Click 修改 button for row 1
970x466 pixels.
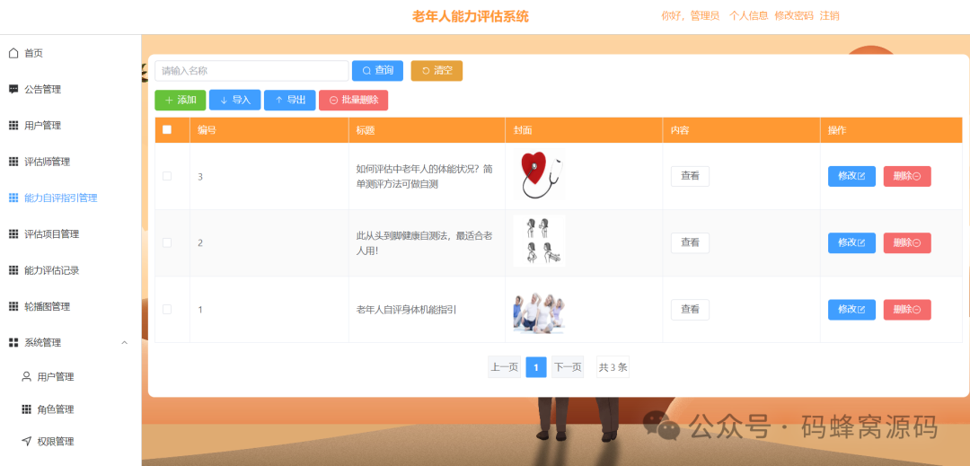(x=851, y=310)
